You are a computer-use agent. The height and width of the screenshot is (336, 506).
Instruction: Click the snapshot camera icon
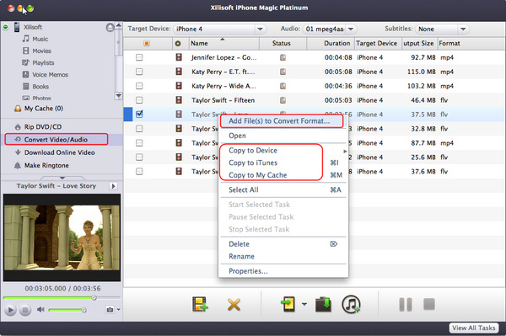coord(110,310)
